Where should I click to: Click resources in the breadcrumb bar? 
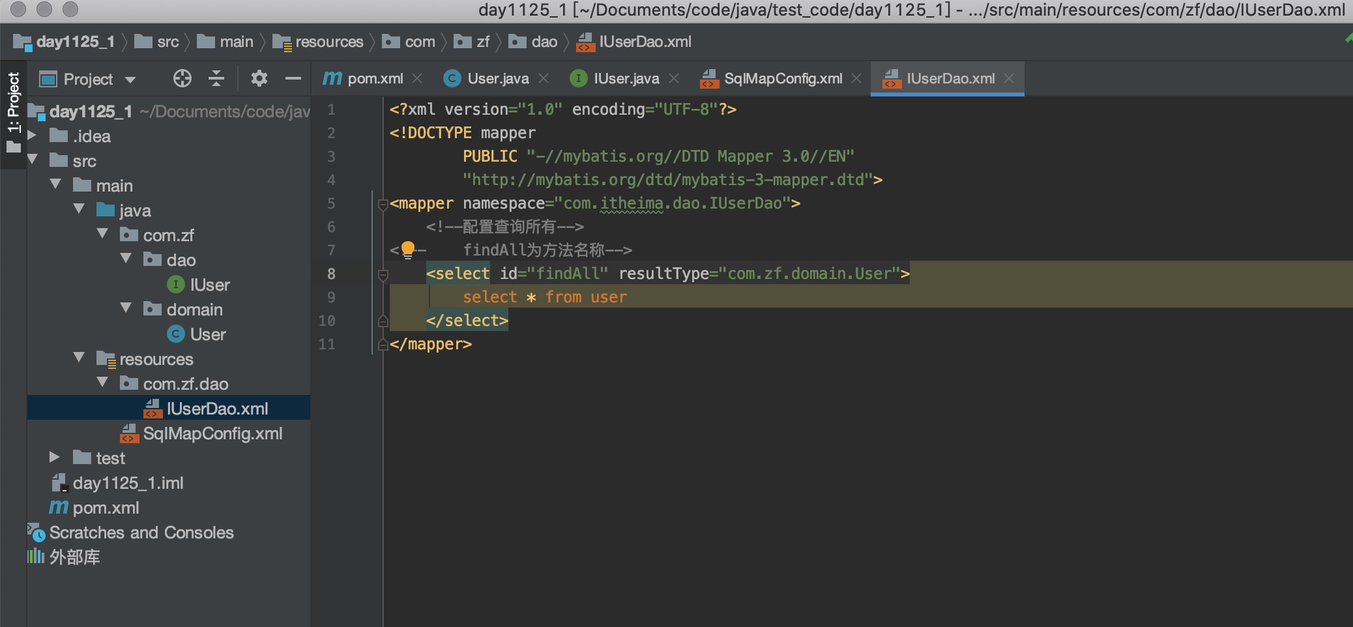318,42
